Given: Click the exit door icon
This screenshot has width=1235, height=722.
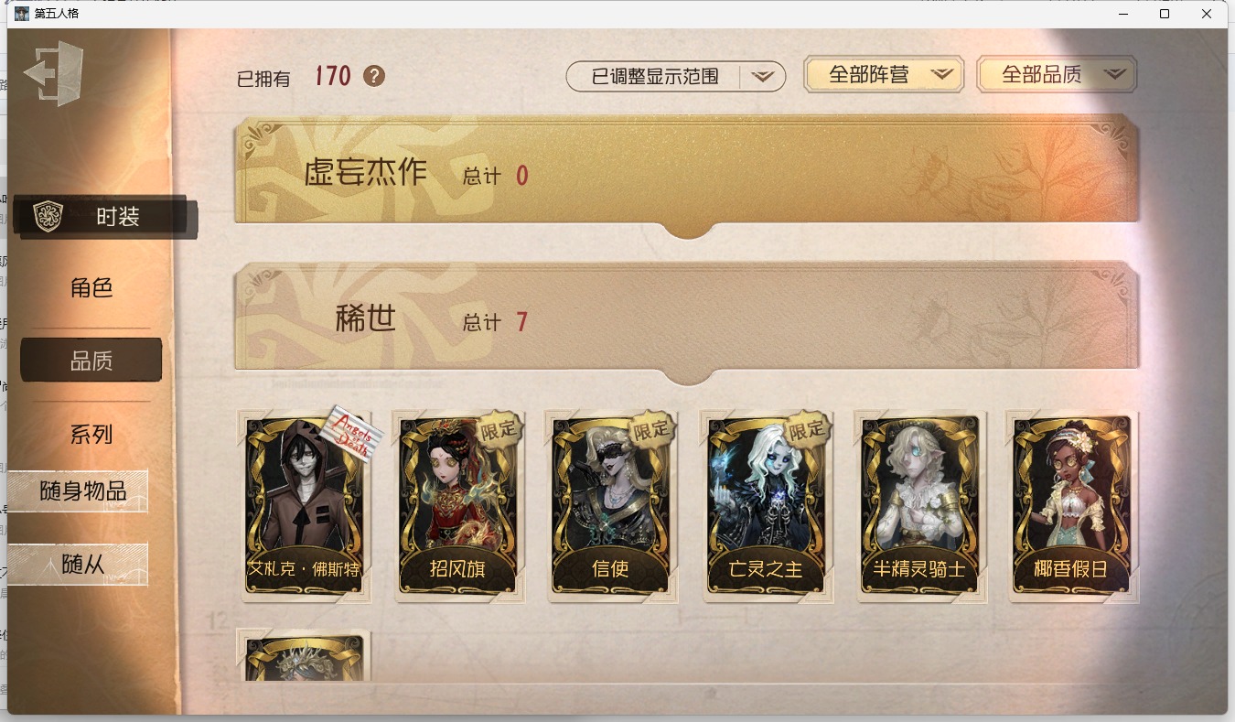Looking at the screenshot, I should [x=54, y=72].
